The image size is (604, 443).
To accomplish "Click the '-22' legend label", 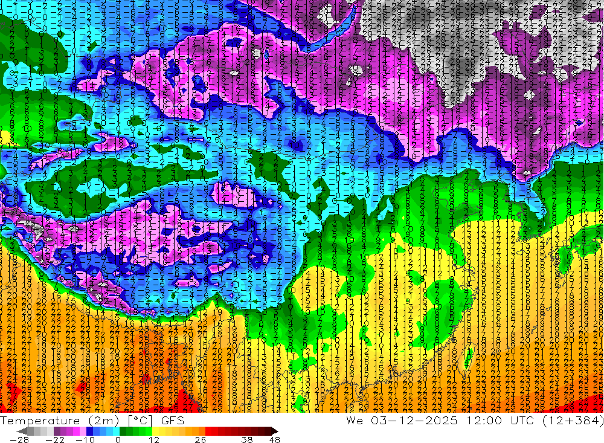I will 55,440.
